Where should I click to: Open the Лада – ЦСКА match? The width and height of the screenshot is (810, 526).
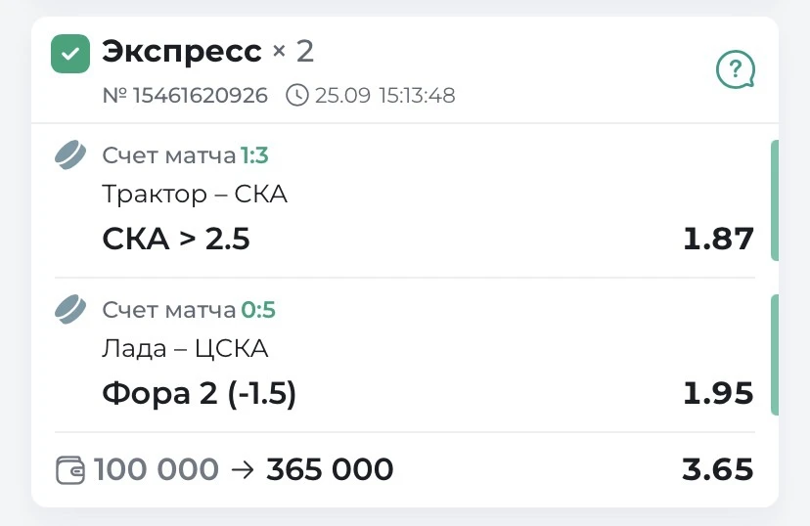[x=185, y=348]
